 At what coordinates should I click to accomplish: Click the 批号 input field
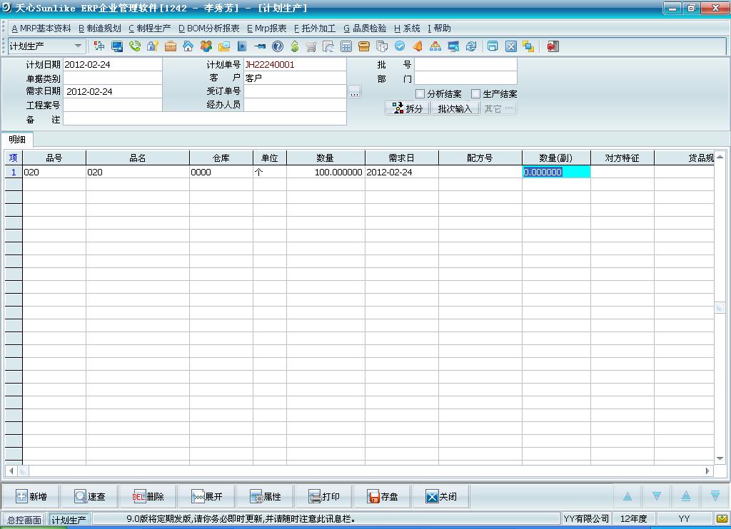[465, 65]
